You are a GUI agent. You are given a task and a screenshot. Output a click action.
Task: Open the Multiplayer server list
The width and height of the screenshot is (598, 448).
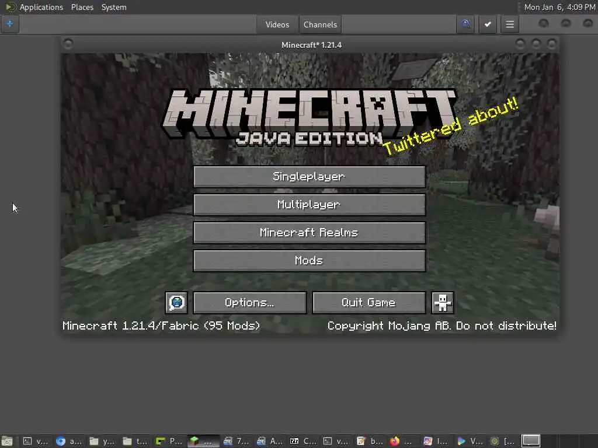click(x=310, y=205)
